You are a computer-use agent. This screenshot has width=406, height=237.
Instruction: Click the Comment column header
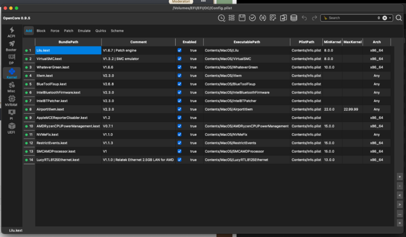pyautogui.click(x=138, y=42)
